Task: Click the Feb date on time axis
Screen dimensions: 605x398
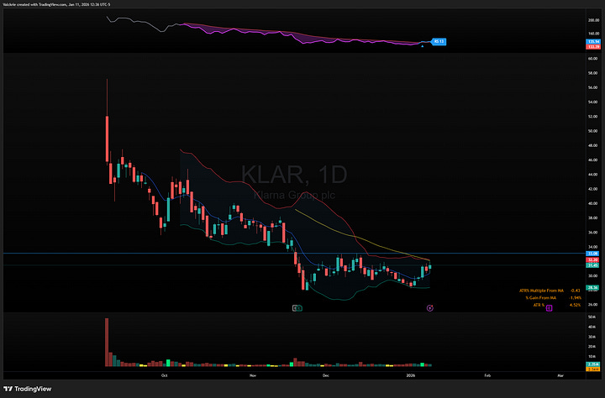Action: (x=487, y=375)
